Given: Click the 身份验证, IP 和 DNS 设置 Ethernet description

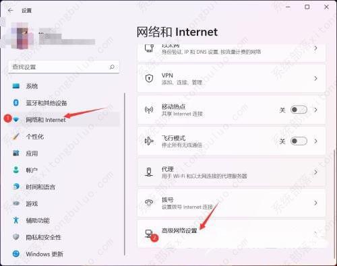Looking at the screenshot, I should tap(211, 52).
